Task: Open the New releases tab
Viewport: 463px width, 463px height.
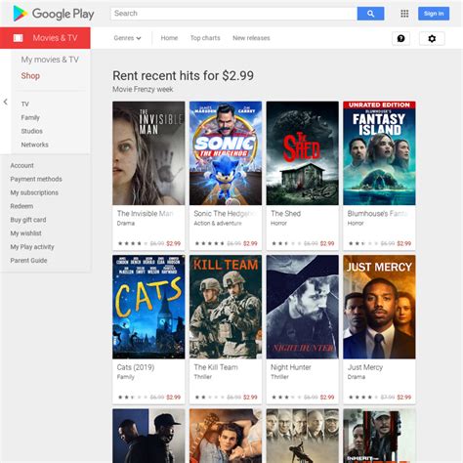Action: (251, 38)
